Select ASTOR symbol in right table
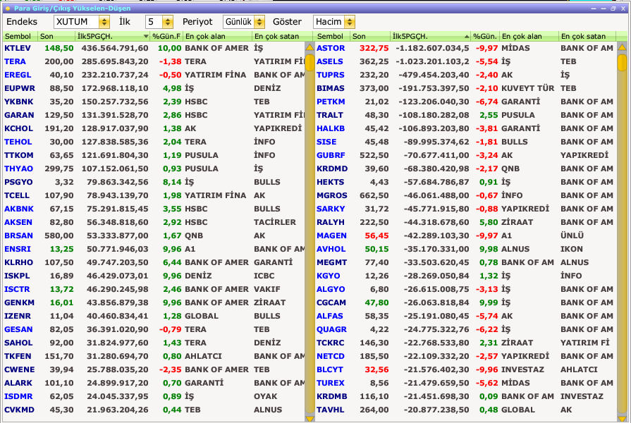The height and width of the screenshot is (423, 631). pos(331,48)
